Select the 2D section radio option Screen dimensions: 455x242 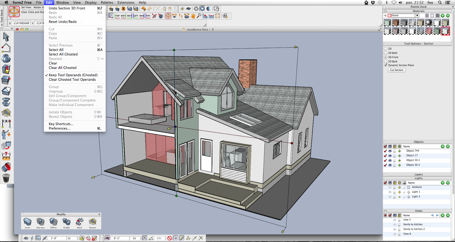[386, 49]
